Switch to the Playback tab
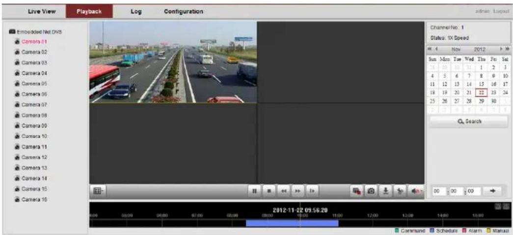This screenshot has width=513, height=235. 89,11
